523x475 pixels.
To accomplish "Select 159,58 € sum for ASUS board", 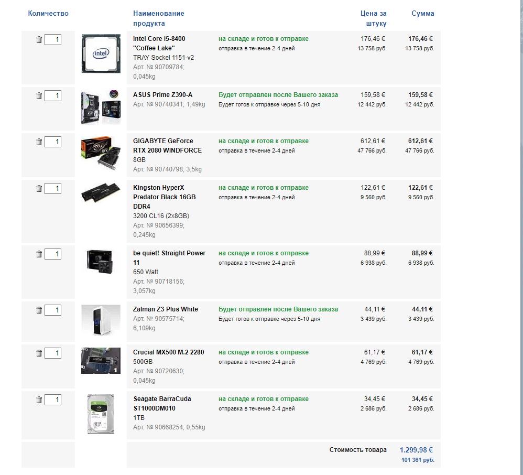I will pyautogui.click(x=420, y=95).
